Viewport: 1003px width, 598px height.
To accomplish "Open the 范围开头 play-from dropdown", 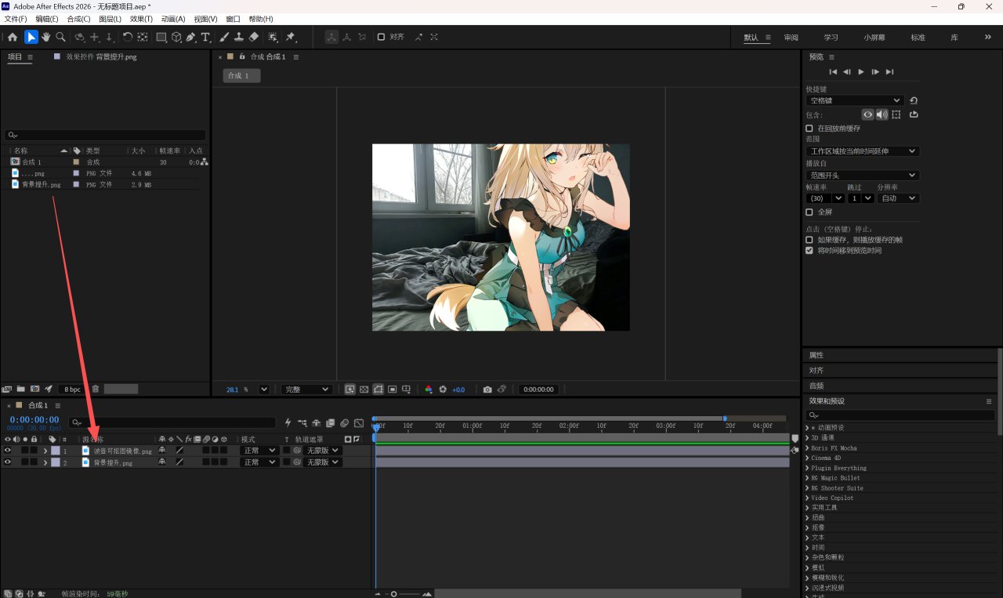I will click(x=863, y=176).
